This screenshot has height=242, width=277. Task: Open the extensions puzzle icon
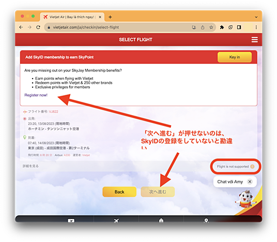coord(222,27)
